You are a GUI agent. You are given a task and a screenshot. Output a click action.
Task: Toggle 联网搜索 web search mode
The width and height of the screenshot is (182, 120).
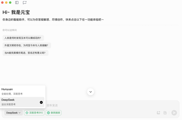pyautogui.click(x=54, y=113)
